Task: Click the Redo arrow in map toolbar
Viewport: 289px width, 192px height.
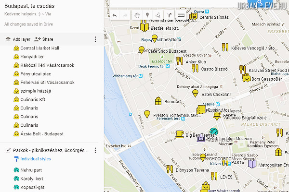Action: tap(125, 15)
